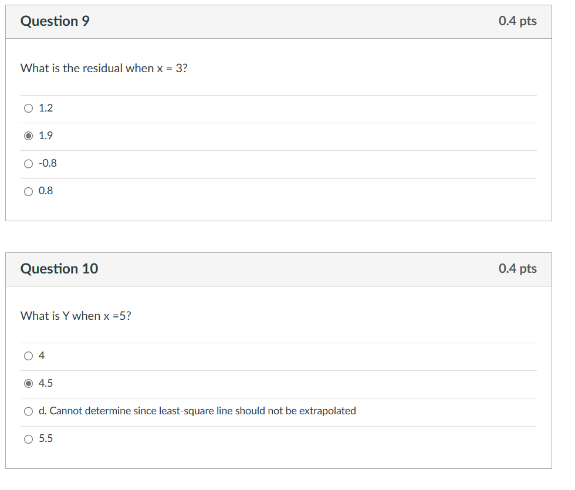Click the 'What is the residual when x = 3?' text
Screen dimensions: 575x490
[x=104, y=68]
